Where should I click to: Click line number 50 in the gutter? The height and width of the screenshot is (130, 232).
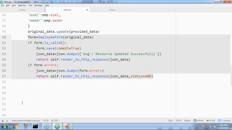4,37
